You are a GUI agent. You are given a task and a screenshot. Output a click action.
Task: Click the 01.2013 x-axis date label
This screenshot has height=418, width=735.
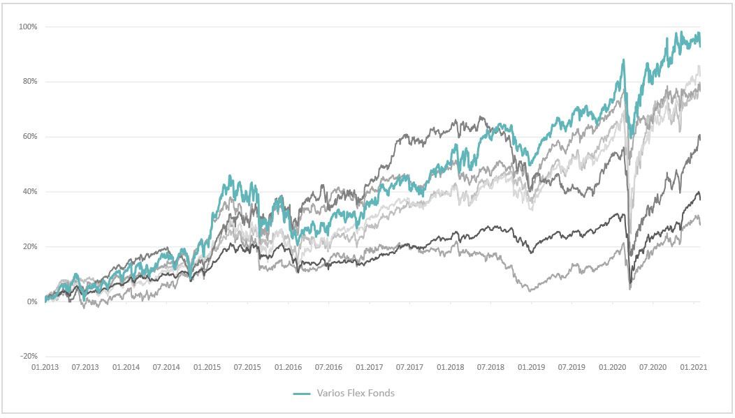pos(45,367)
